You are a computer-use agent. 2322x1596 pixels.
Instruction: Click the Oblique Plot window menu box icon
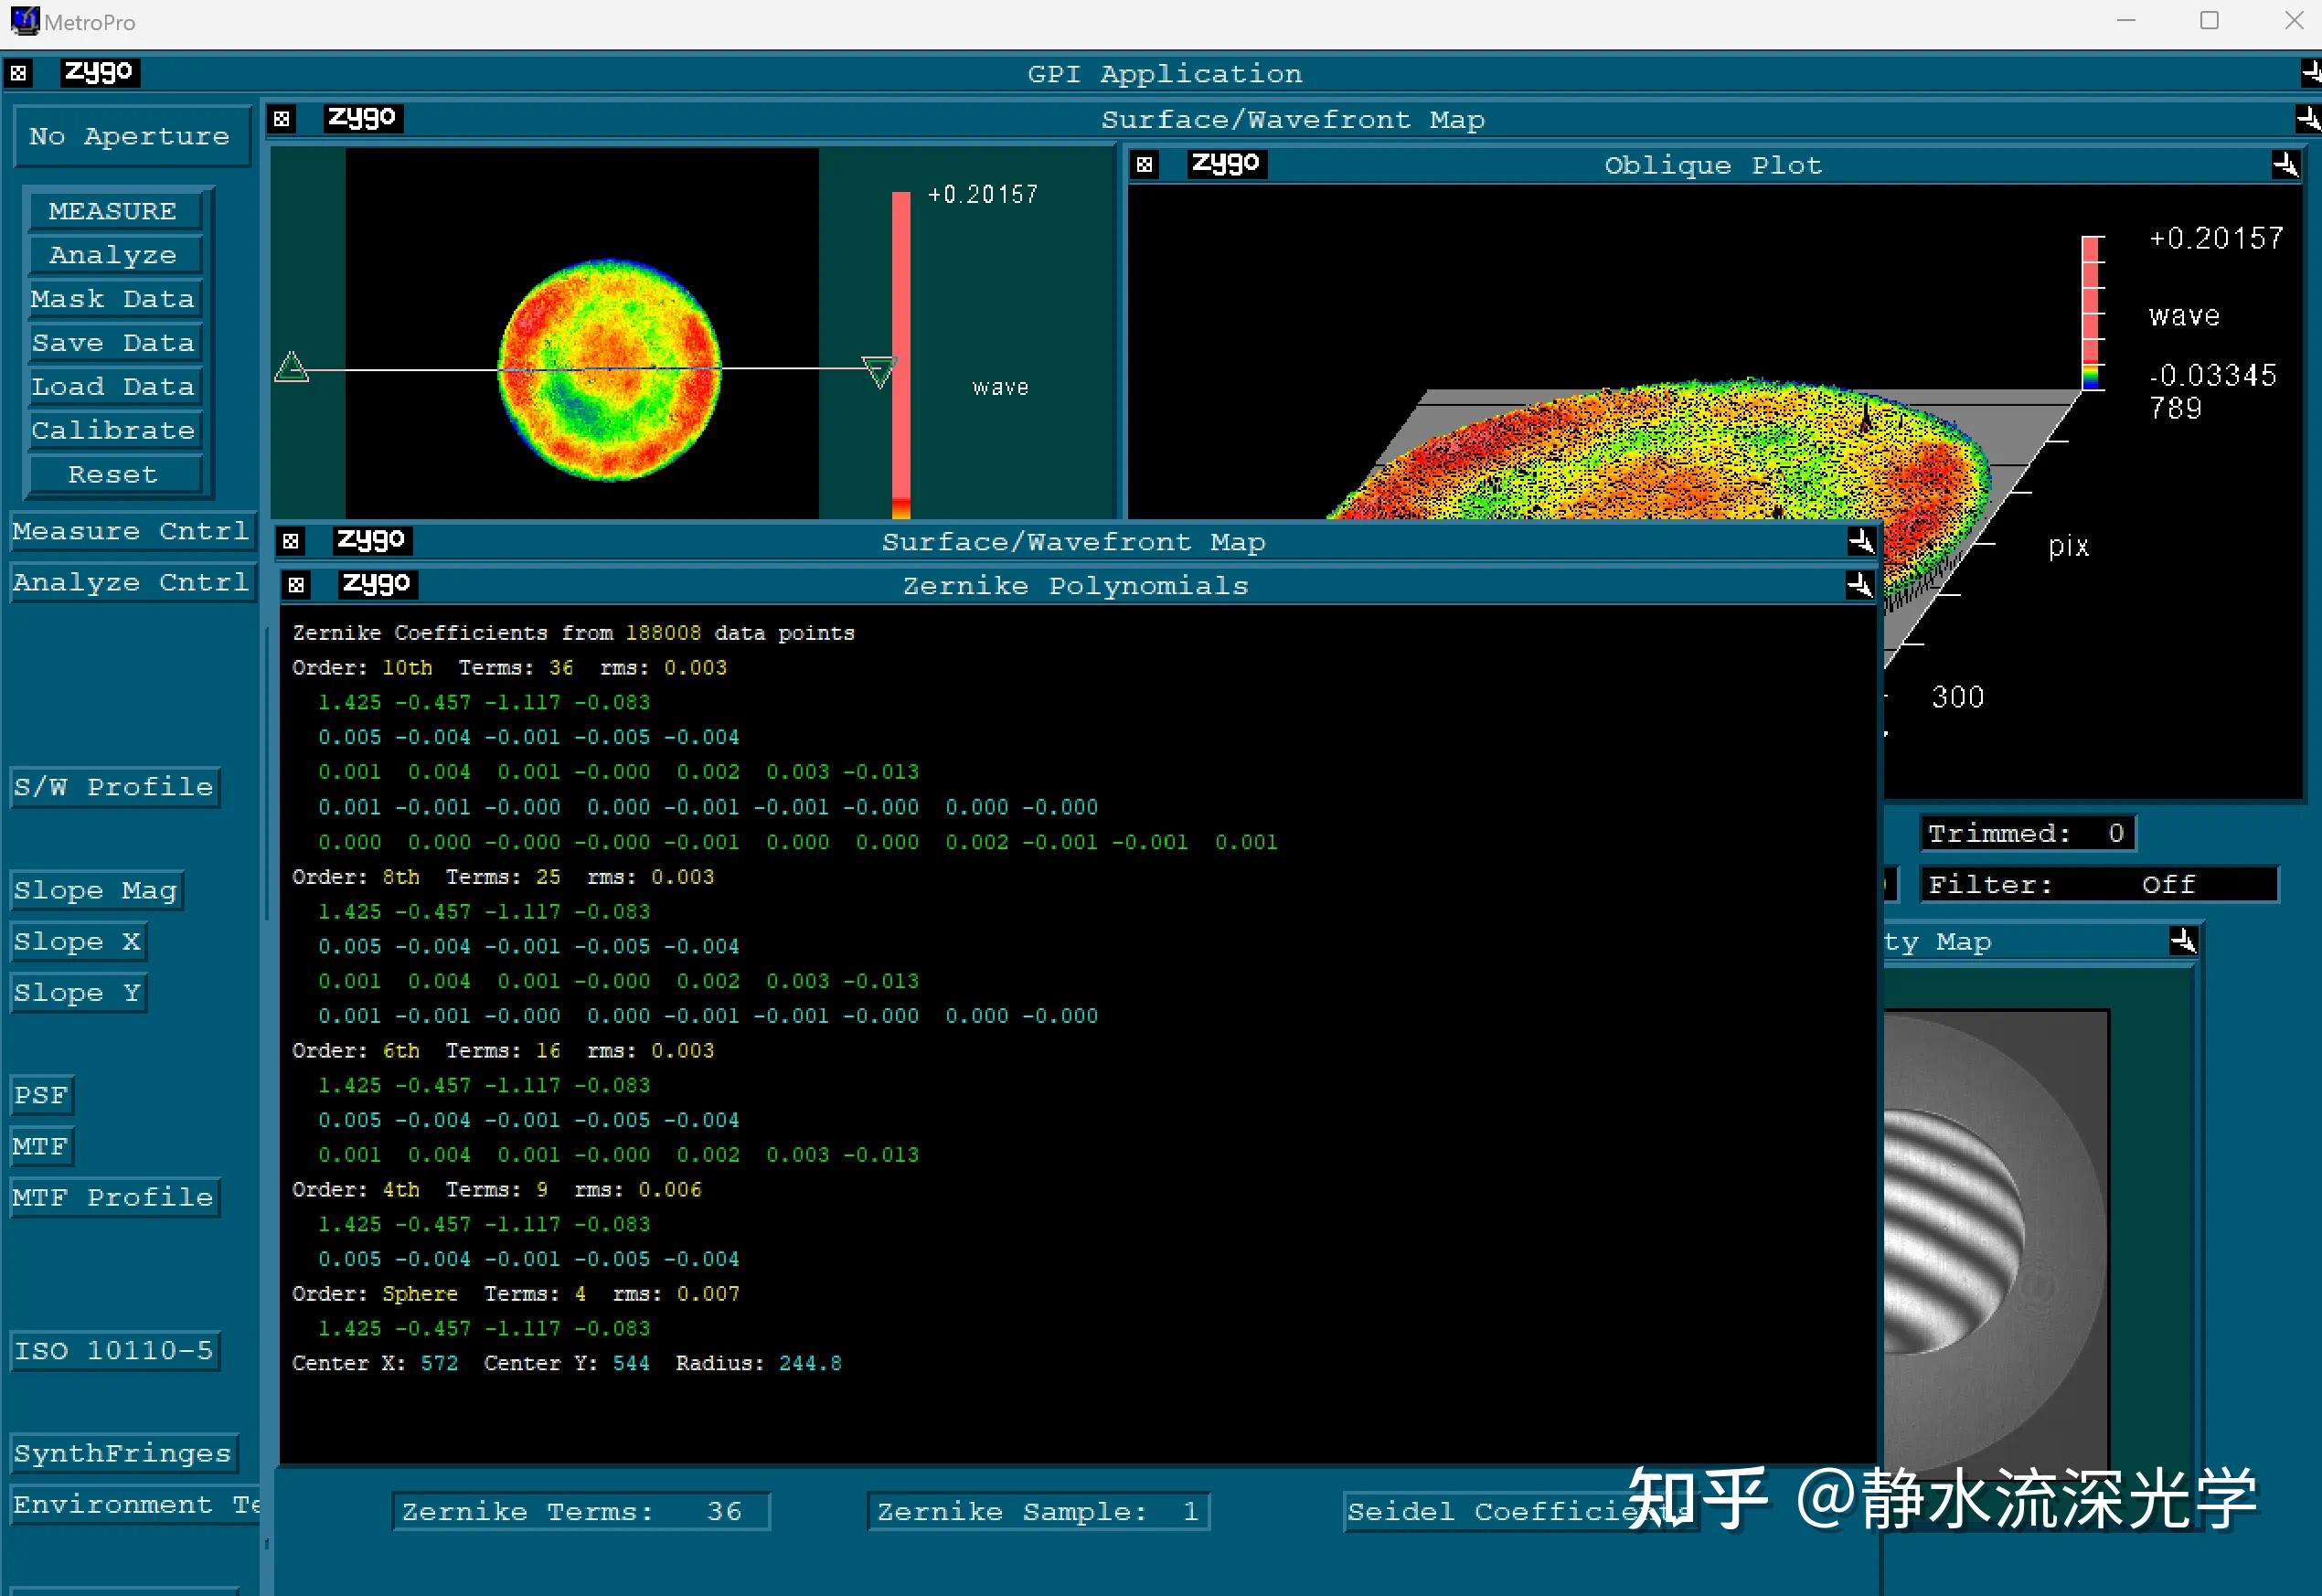coord(1145,165)
